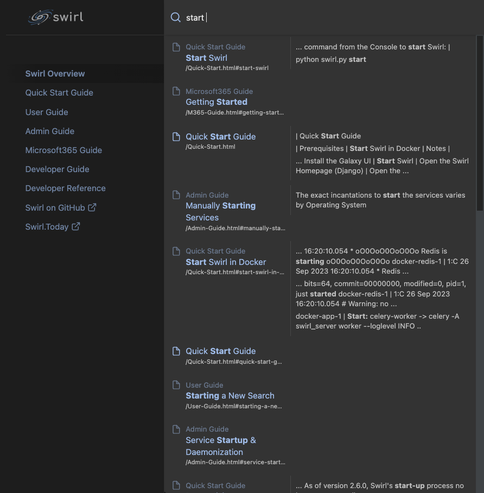Click the document icon next to Start Swirl in Docker
Viewport: 484px width, 493px height.
(x=176, y=251)
